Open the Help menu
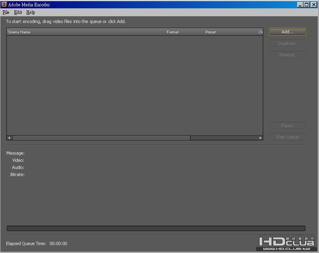Viewport: 319px width, 253px height. coord(30,12)
